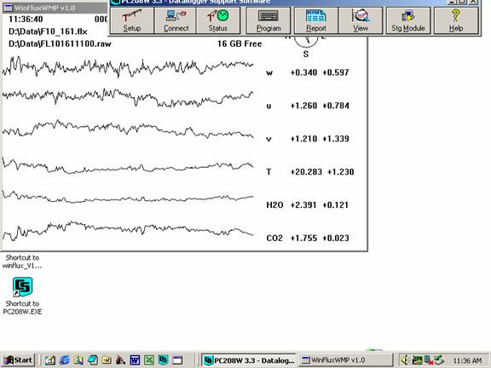Click the teal window quick launch icon
This screenshot has height=368, width=491.
point(93,360)
